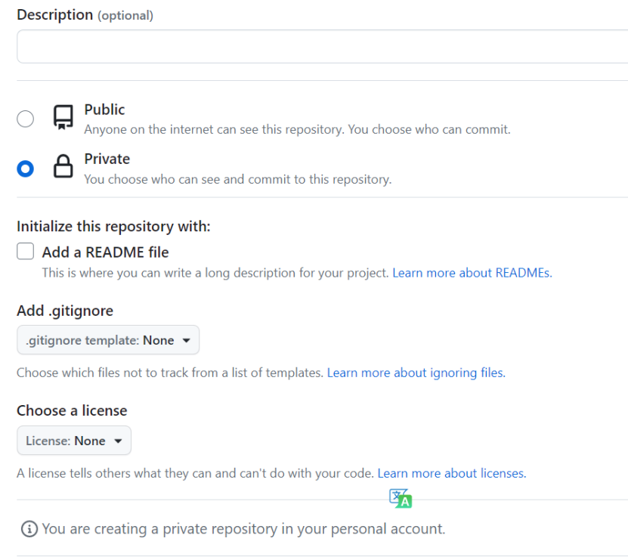Select the Public radio button
Screen dimensions: 628x557
(x=26, y=119)
